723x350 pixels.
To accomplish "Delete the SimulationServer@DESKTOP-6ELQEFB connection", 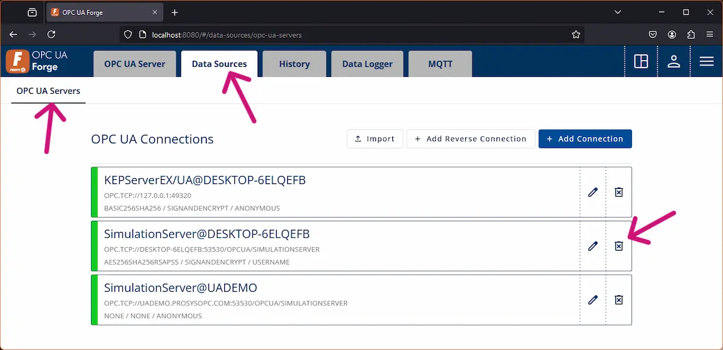I will click(x=619, y=246).
